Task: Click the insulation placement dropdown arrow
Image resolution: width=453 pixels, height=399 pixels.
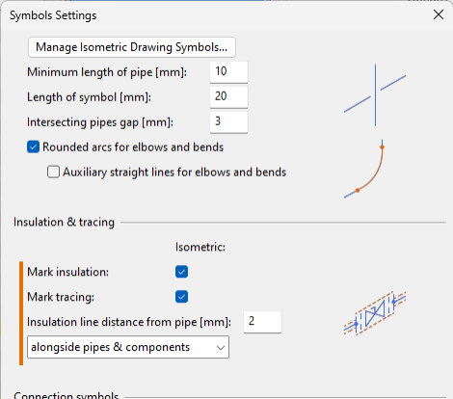Action: coord(221,347)
